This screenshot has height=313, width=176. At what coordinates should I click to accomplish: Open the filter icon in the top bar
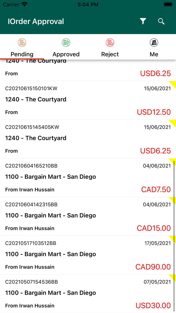(x=143, y=21)
